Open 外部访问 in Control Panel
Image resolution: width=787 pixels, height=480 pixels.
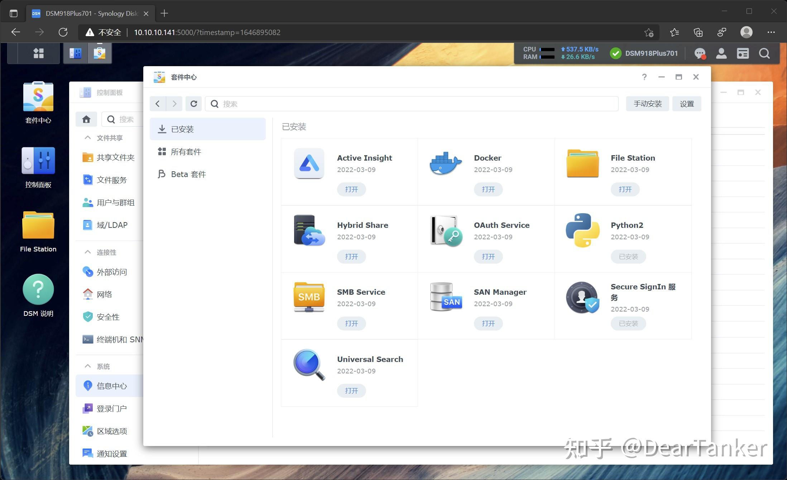point(110,272)
